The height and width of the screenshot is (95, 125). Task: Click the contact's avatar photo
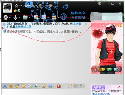(7, 8)
